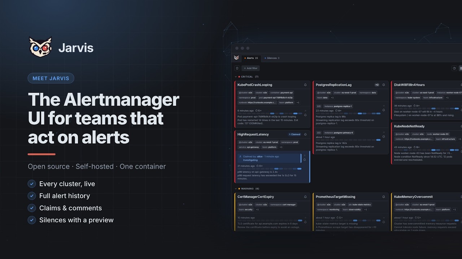Open the KubePodCrashLooping alert via its arrow icon

tap(305, 110)
